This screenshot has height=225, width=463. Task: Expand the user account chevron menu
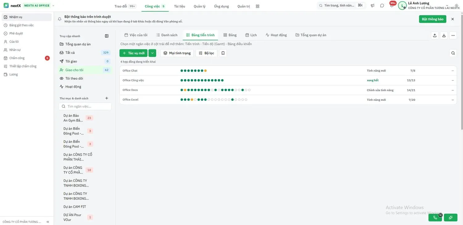(x=447, y=6)
